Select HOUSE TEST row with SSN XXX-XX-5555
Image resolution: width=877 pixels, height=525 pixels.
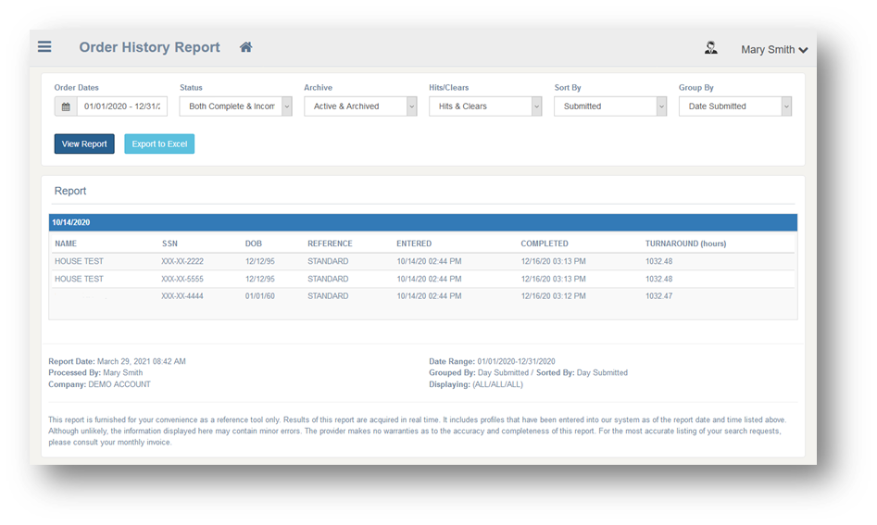[x=423, y=279]
